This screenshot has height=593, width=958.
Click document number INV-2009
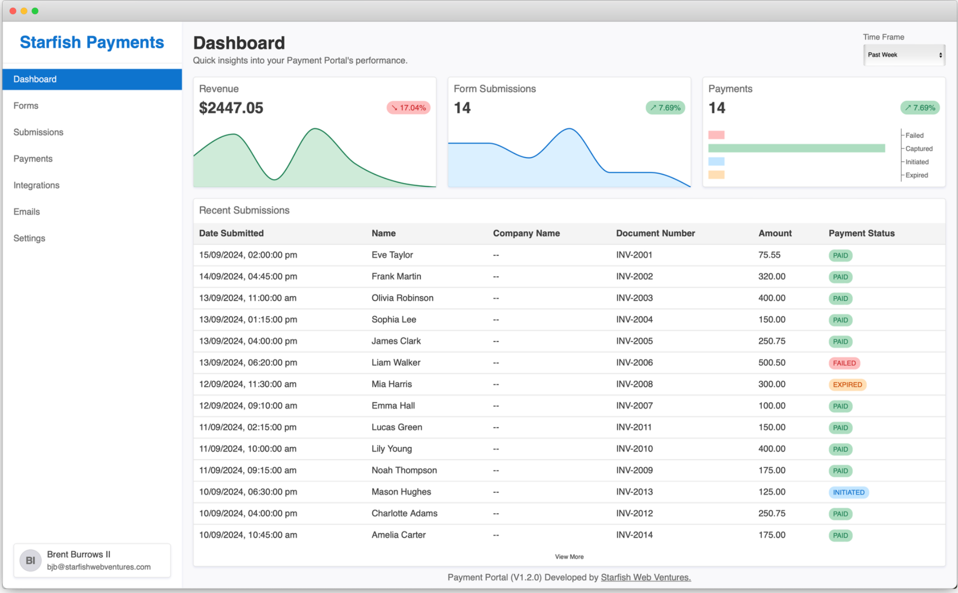coord(634,470)
